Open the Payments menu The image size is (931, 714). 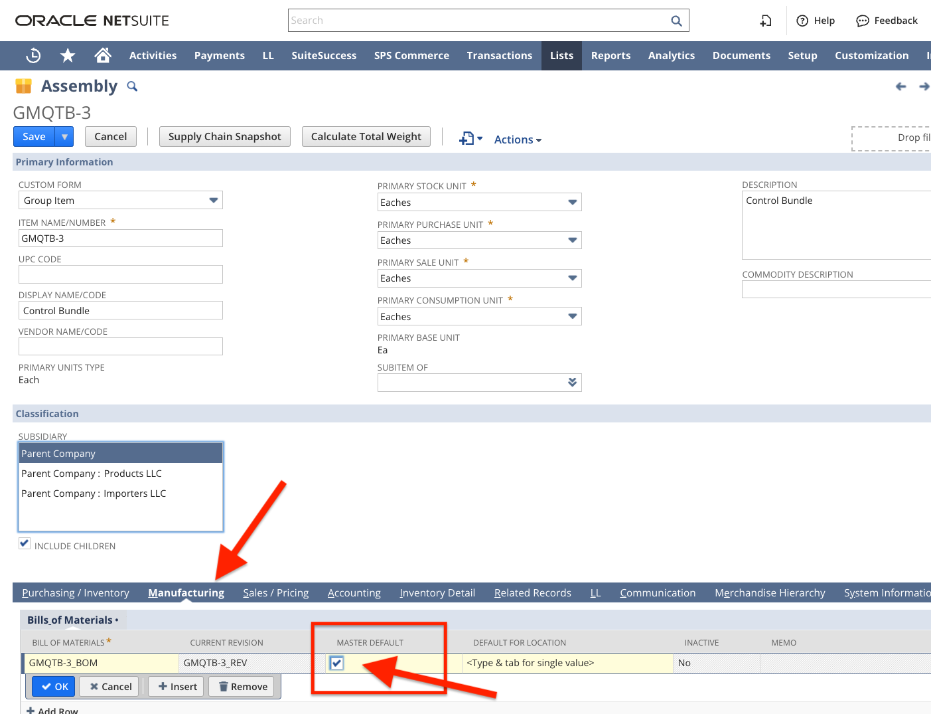[x=220, y=56]
